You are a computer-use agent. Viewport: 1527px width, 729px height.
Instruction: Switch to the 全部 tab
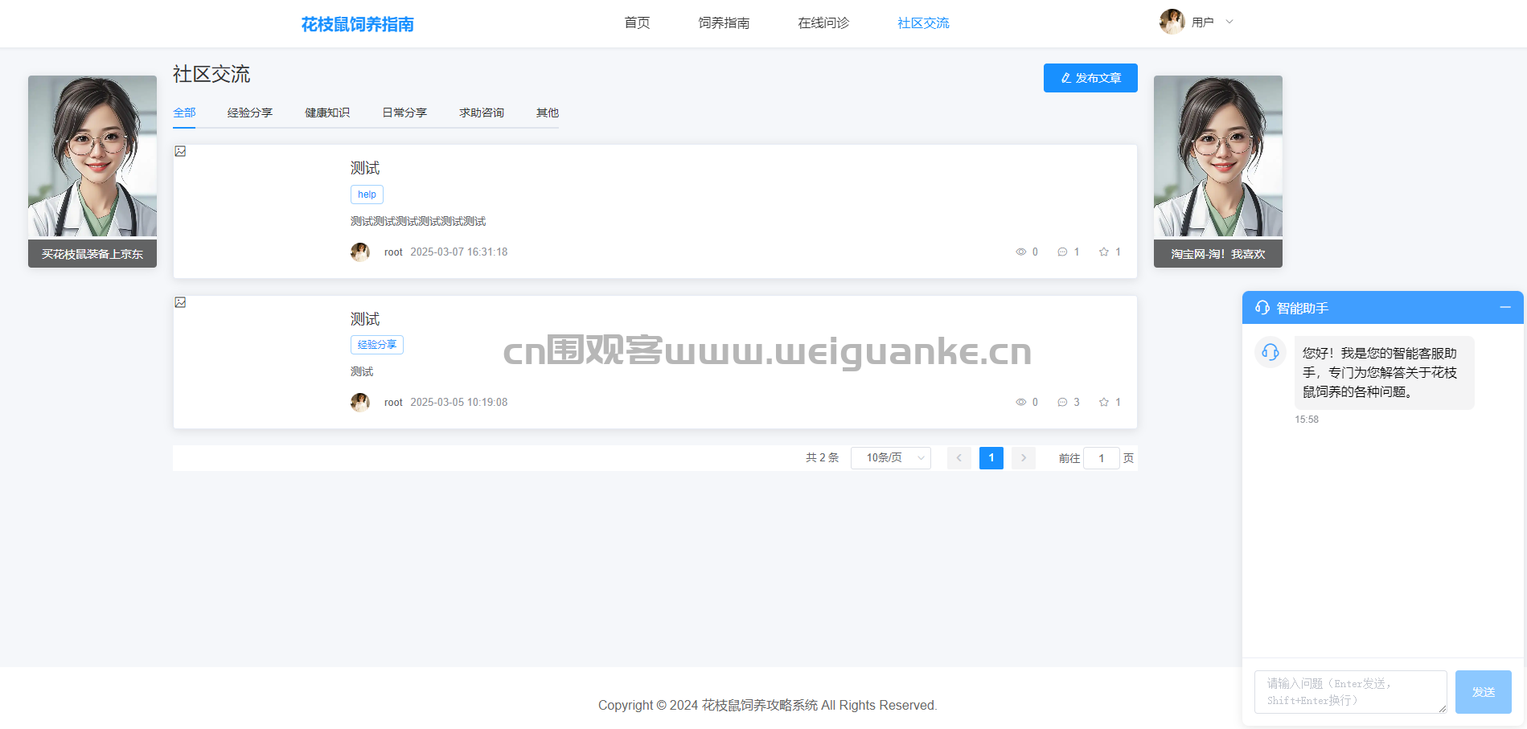pyautogui.click(x=184, y=113)
